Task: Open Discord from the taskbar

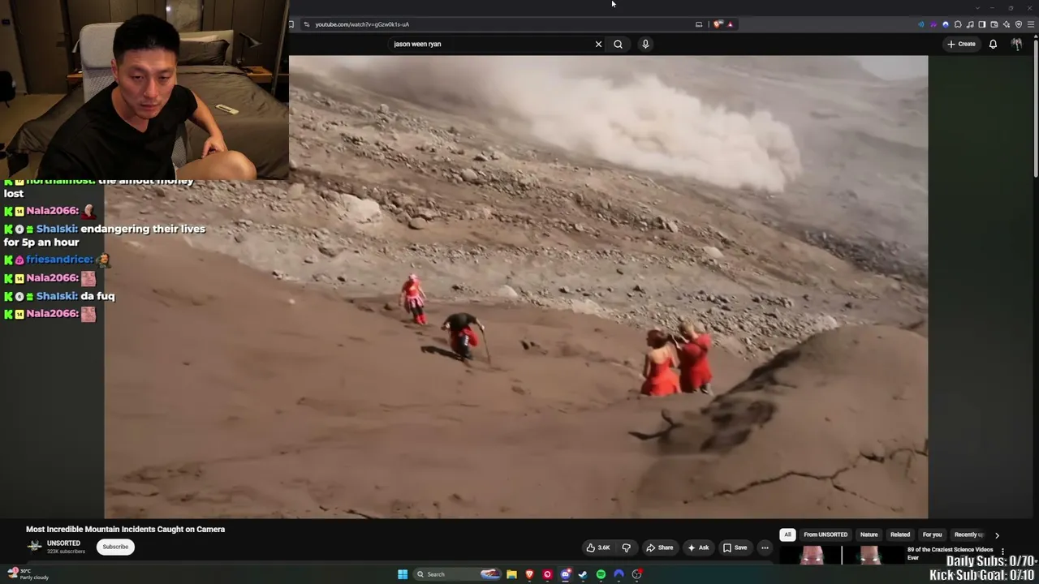Action: point(565,574)
